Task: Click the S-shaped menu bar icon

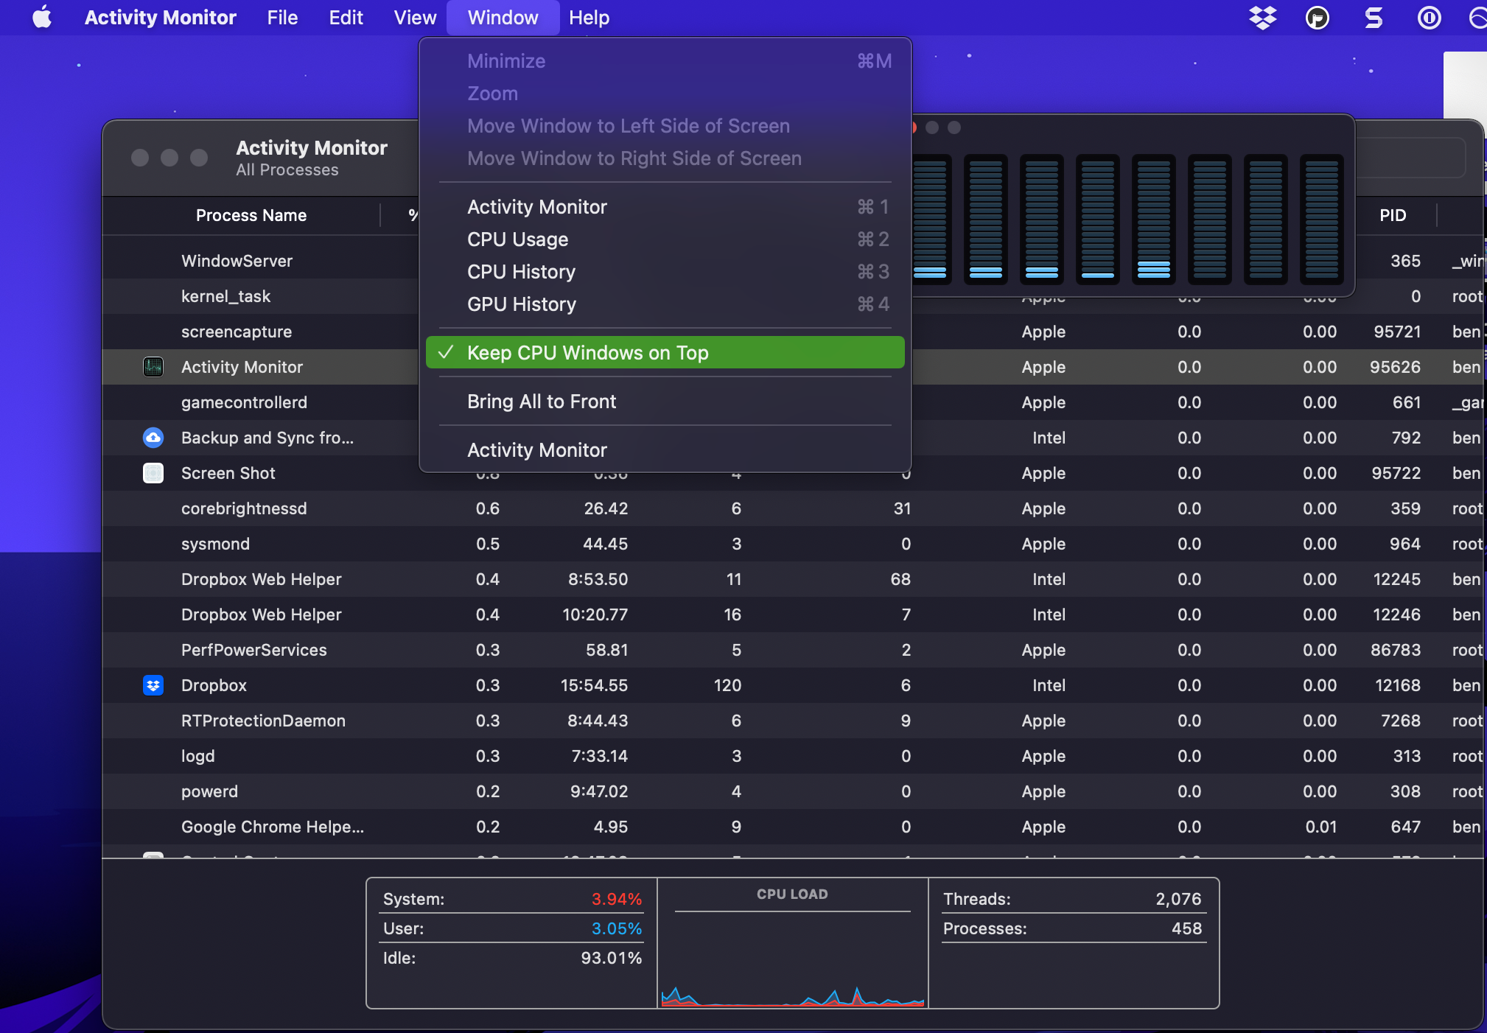Action: 1371,18
